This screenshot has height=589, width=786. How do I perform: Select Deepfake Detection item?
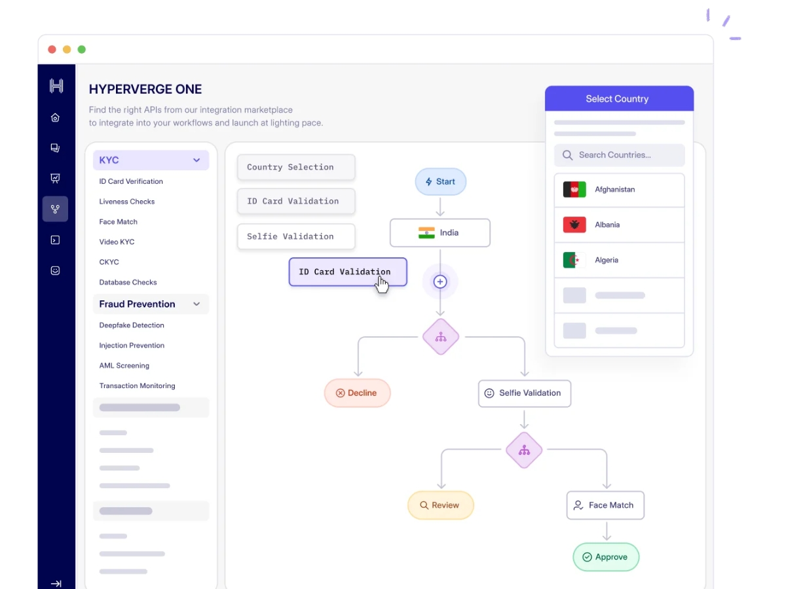click(132, 325)
